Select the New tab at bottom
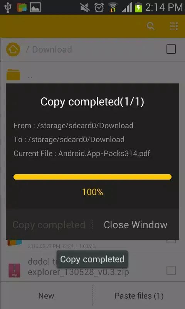The height and width of the screenshot is (309, 185). (x=46, y=295)
